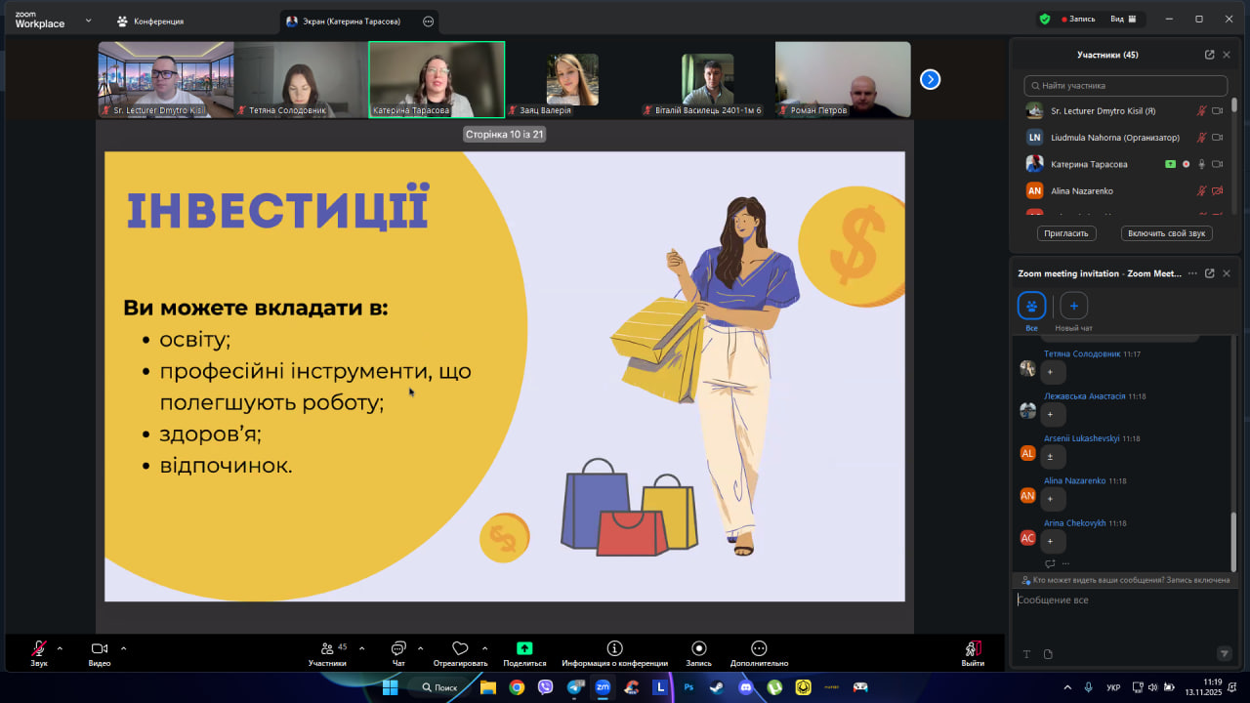
Task: Show next video thumbnails with arrow
Action: pos(930,79)
